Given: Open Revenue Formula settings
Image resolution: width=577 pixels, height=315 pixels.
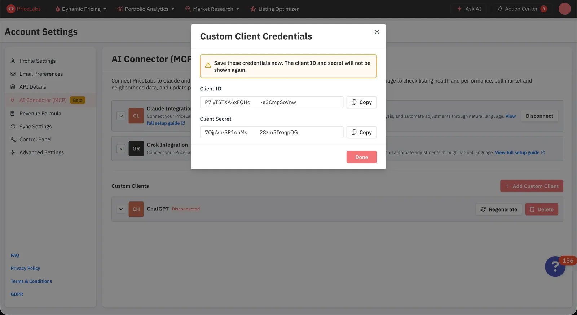Looking at the screenshot, I should 40,114.
